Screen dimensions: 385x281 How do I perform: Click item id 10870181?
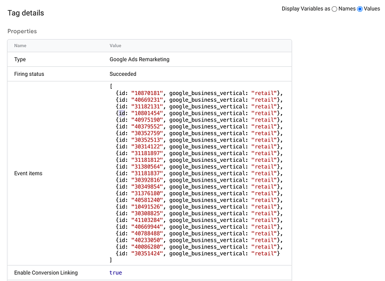147,93
